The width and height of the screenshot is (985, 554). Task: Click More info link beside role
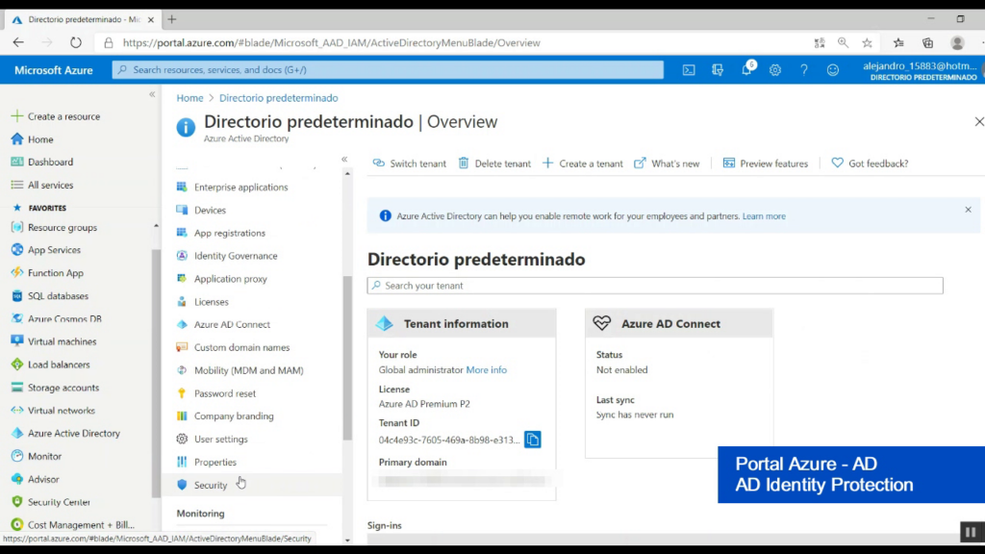486,370
